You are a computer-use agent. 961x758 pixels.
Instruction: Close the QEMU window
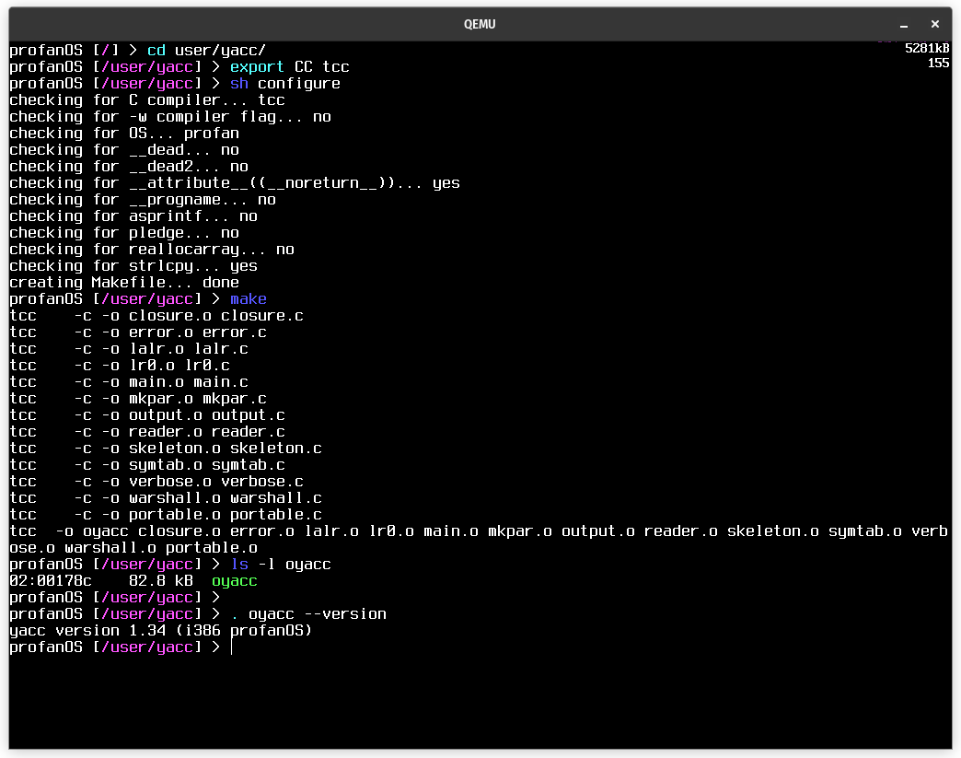click(935, 24)
